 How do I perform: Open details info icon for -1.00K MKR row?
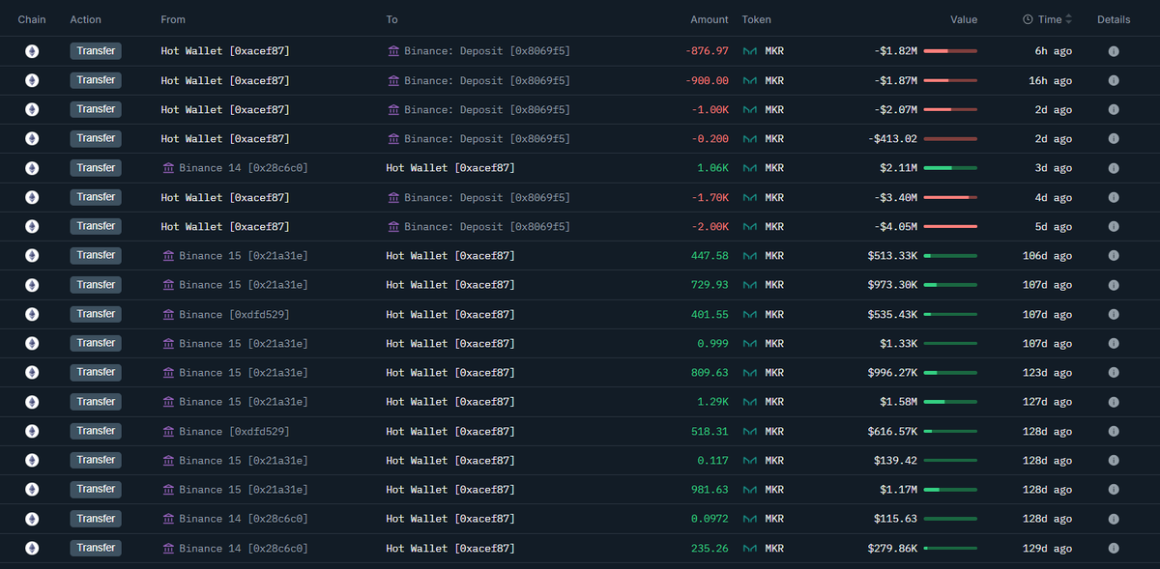pos(1114,110)
